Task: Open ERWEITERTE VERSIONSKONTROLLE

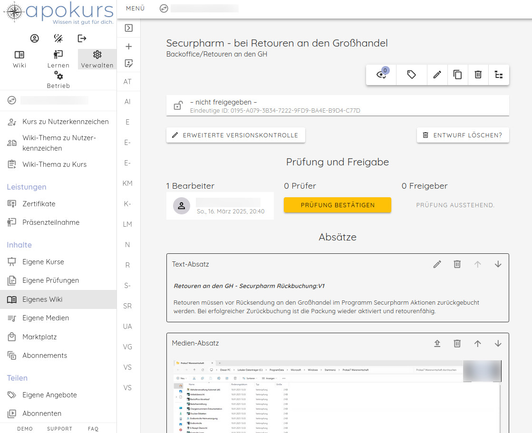Action: pyautogui.click(x=235, y=135)
